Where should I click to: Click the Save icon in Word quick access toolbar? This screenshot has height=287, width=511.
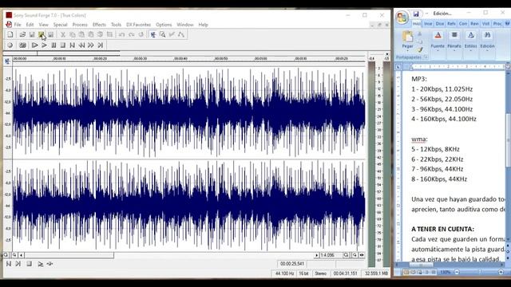[x=416, y=14]
